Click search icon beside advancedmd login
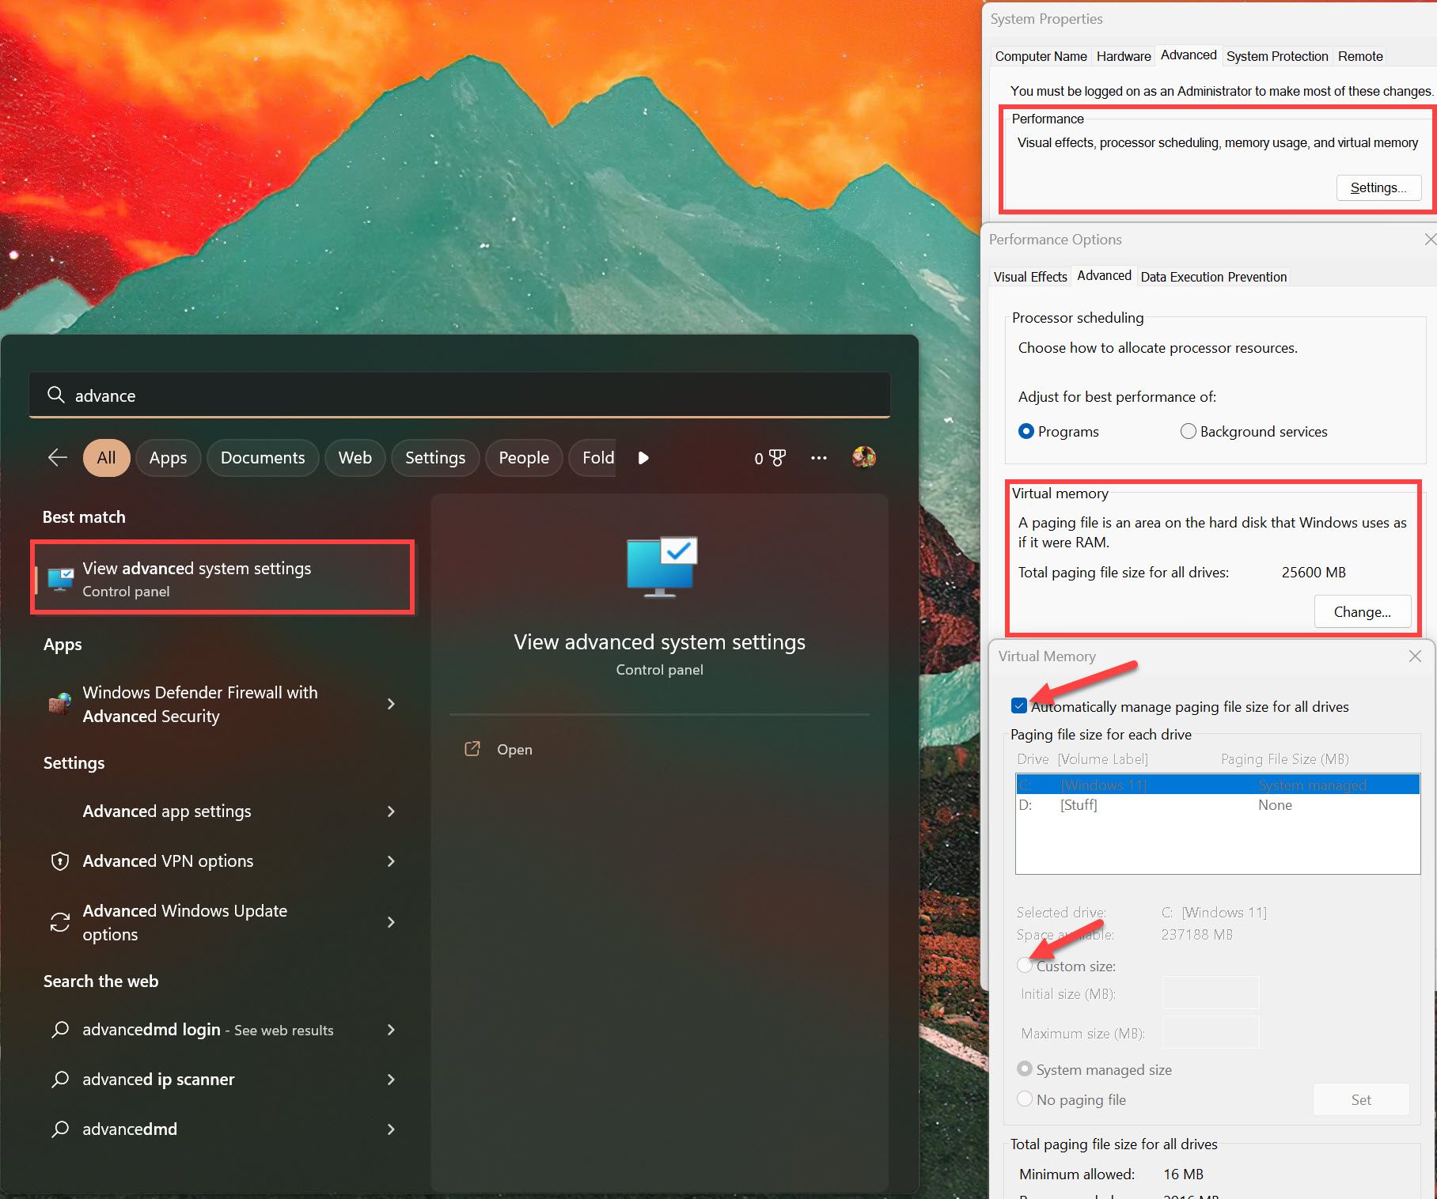Screen dimensions: 1437x1199 pyautogui.click(x=60, y=1029)
